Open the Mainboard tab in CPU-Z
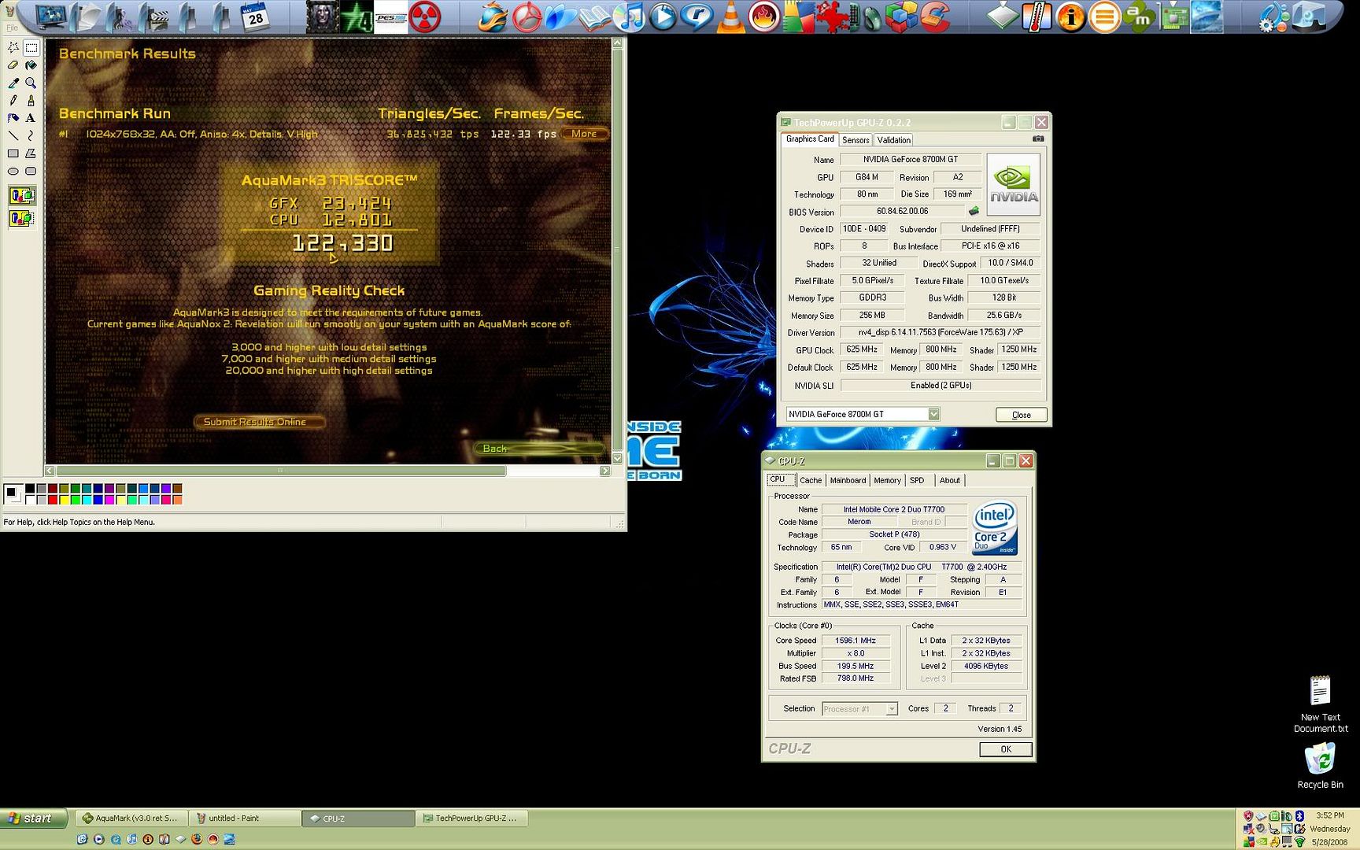This screenshot has width=1360, height=850. tap(848, 480)
